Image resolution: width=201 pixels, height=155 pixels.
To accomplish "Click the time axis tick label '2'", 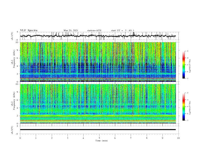I will (x=52, y=138).
